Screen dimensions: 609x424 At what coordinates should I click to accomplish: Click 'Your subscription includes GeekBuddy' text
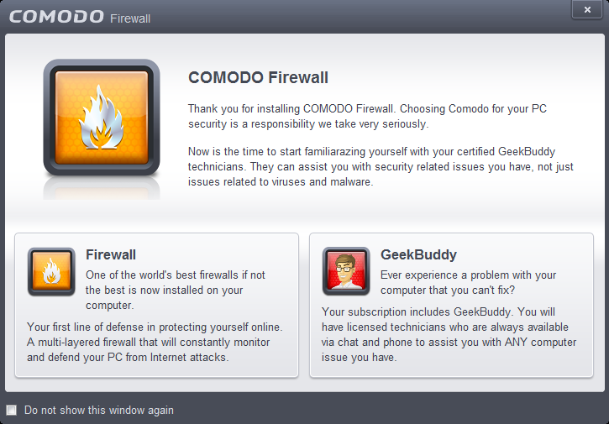point(449,334)
